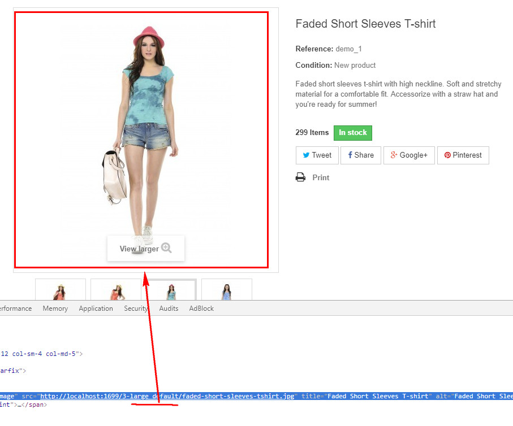Click the Facebook f icon

tap(350, 155)
